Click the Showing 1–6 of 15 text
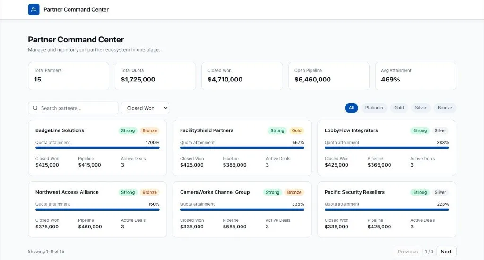The image size is (484, 260). pyautogui.click(x=46, y=252)
